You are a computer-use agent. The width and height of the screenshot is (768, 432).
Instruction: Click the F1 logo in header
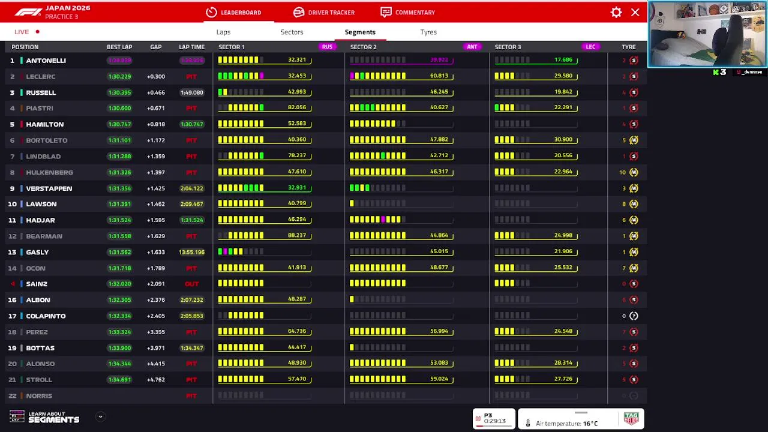28,12
